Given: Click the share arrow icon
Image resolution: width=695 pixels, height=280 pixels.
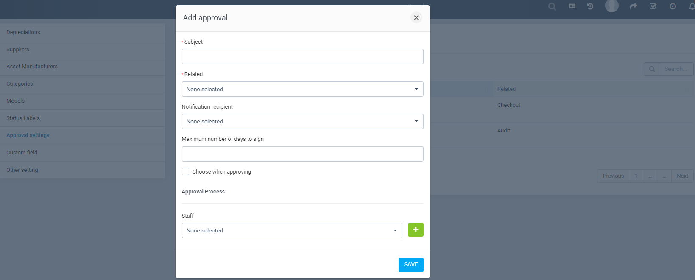Looking at the screenshot, I should coord(633,6).
